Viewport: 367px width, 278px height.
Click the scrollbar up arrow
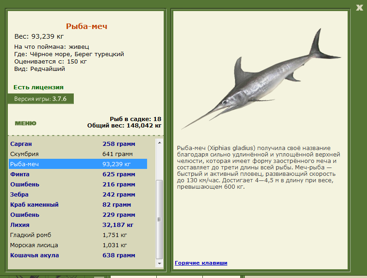(160, 143)
